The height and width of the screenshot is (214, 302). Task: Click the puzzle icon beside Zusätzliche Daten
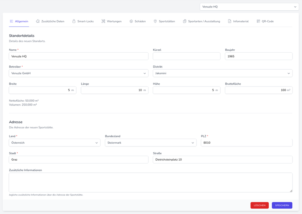[x=38, y=21]
